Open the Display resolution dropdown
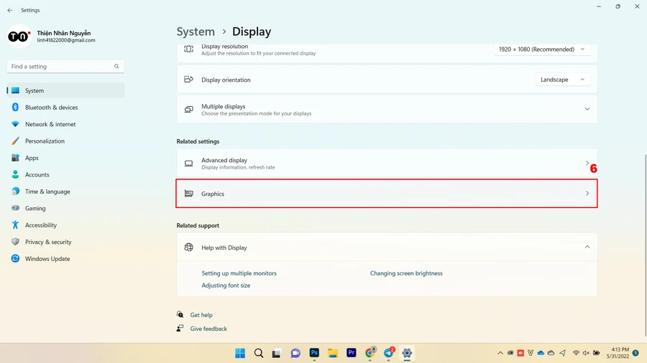Screen dimensions: 647x363 (542, 49)
